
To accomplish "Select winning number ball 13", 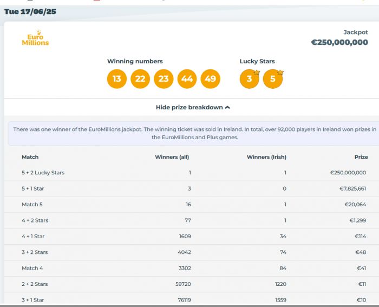I will pyautogui.click(x=117, y=79).
